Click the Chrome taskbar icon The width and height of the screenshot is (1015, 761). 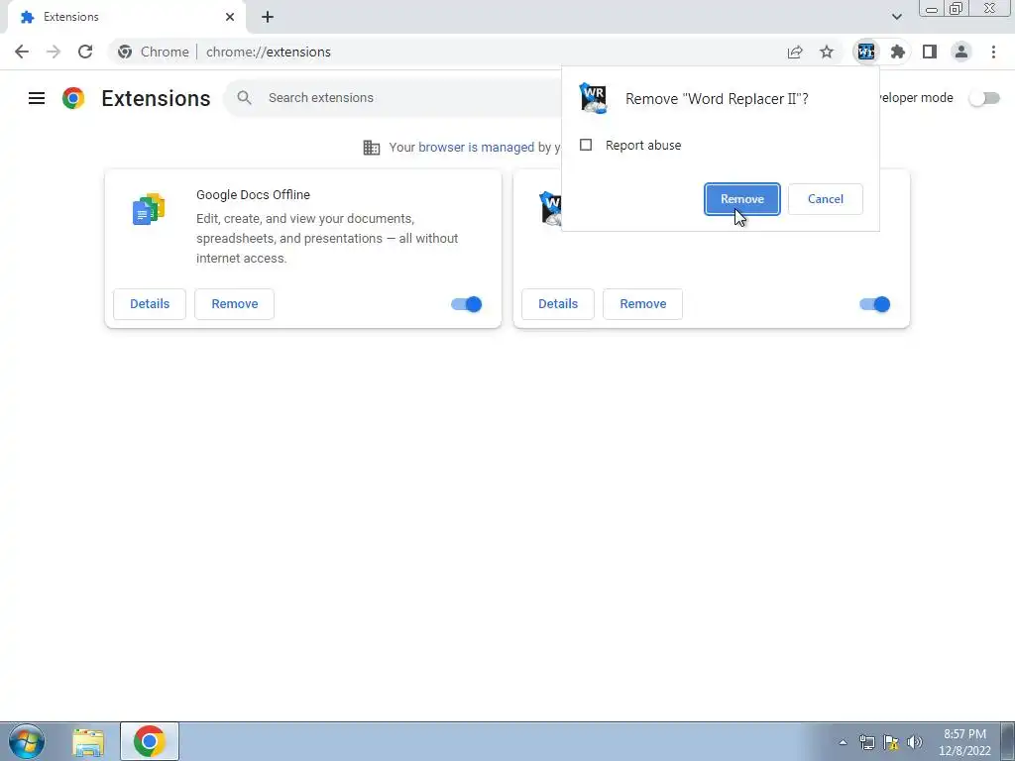point(150,741)
